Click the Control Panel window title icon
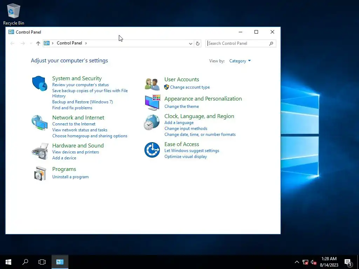The image size is (359, 269). click(x=11, y=32)
